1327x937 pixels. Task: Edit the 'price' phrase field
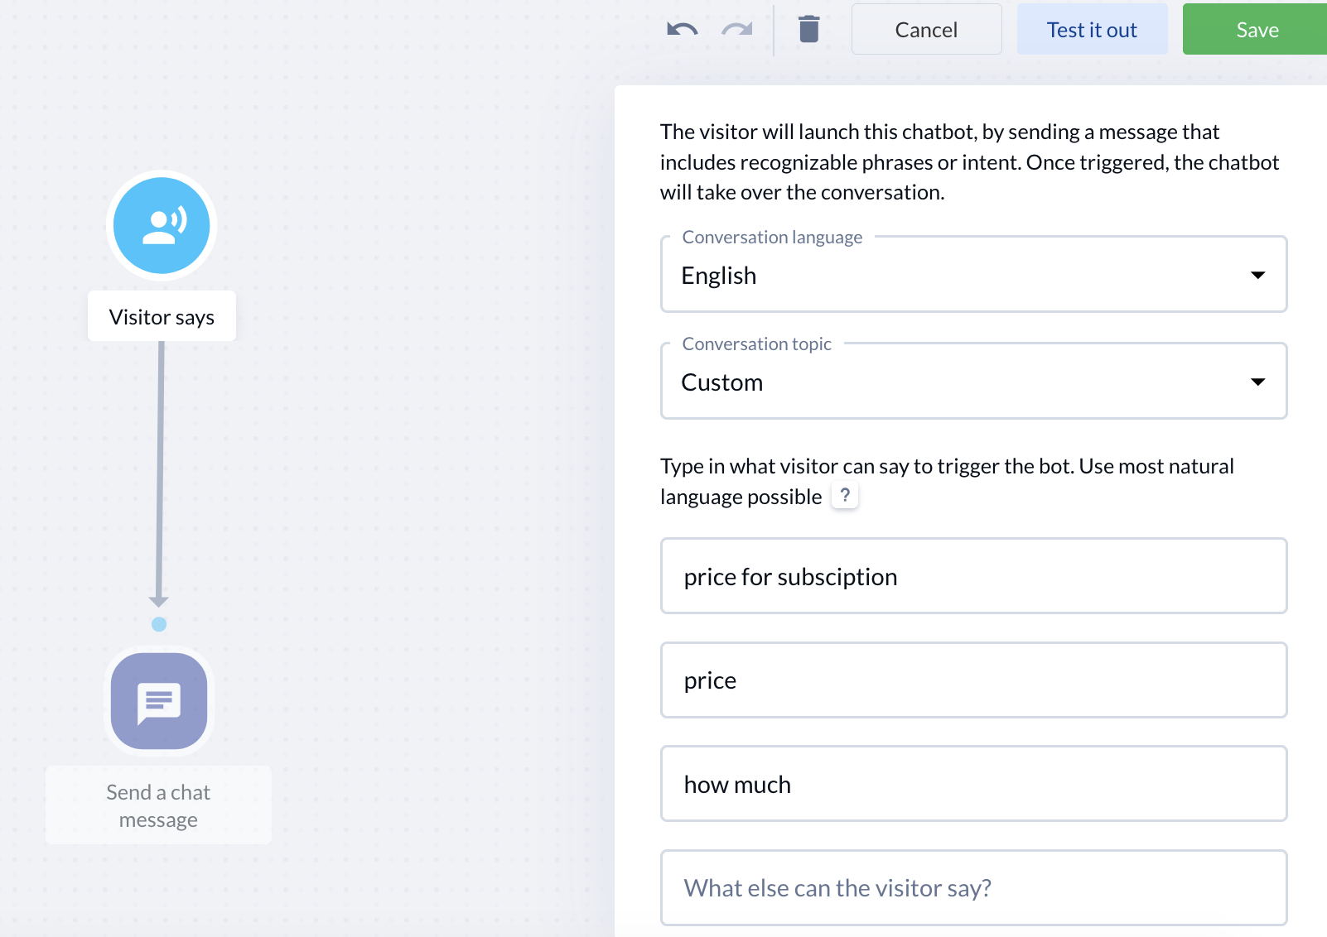[x=973, y=680]
